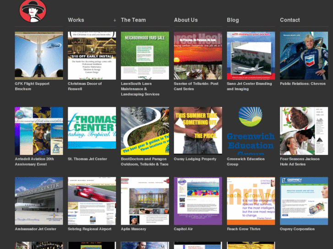Go to The Team page
Viewport: 333px width, 249px height.
click(x=133, y=20)
